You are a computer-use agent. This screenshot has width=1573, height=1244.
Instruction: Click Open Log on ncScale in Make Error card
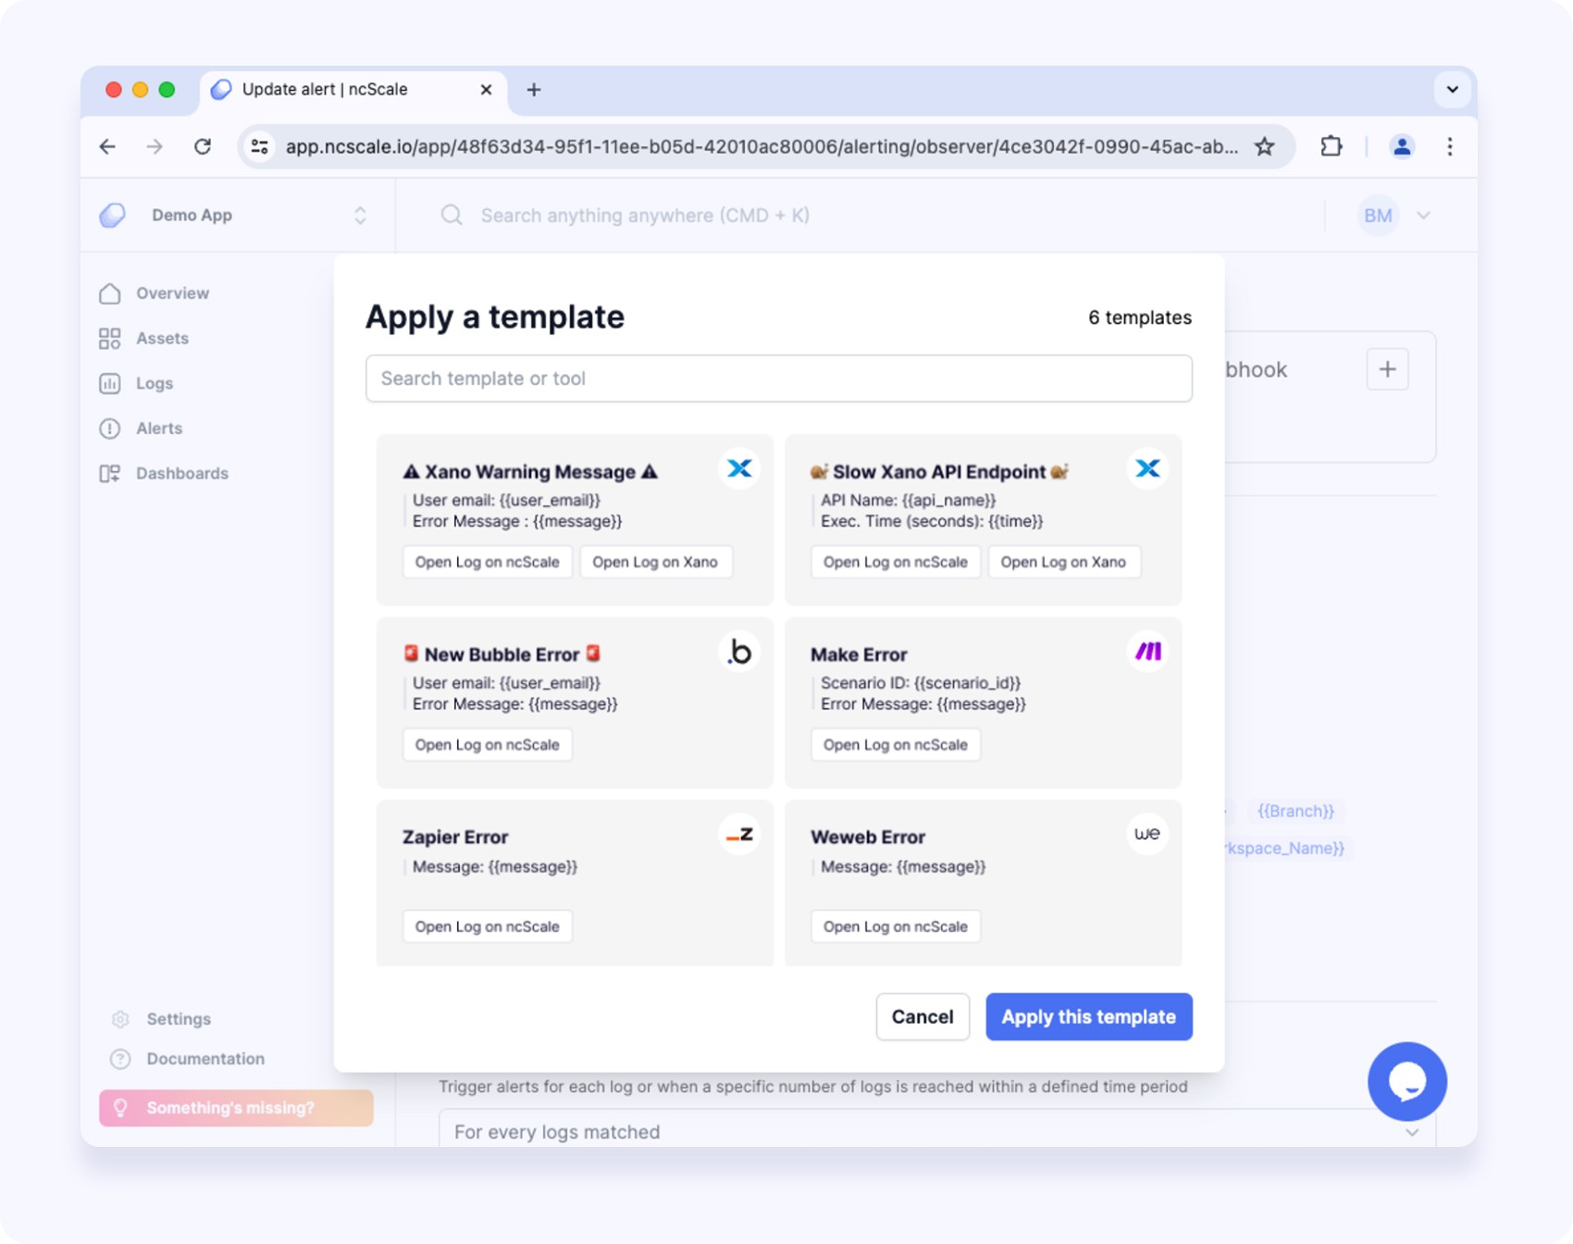pyautogui.click(x=896, y=745)
